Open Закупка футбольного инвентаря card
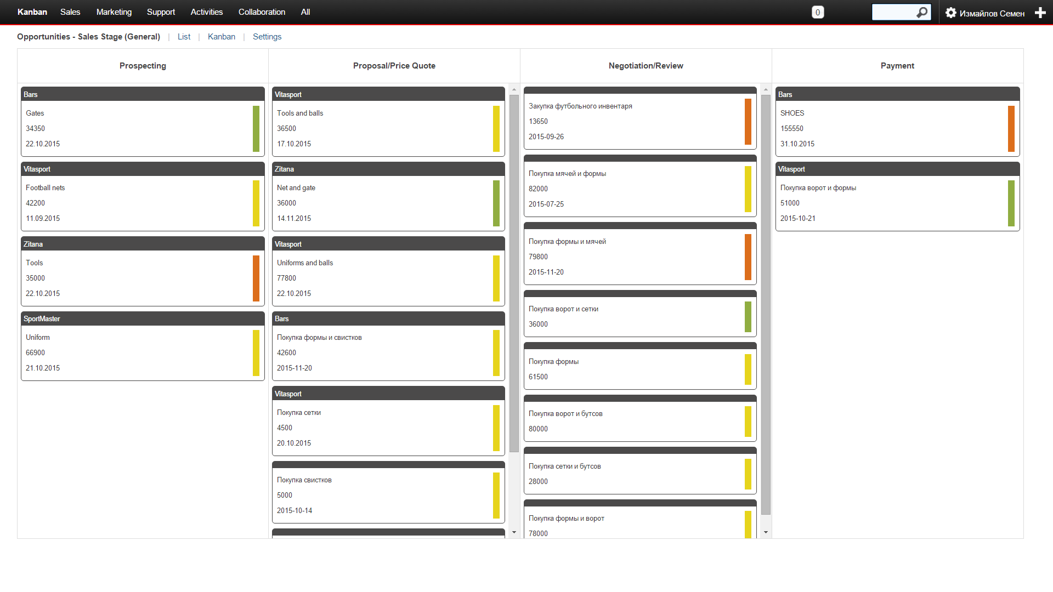1053x592 pixels. [x=640, y=118]
